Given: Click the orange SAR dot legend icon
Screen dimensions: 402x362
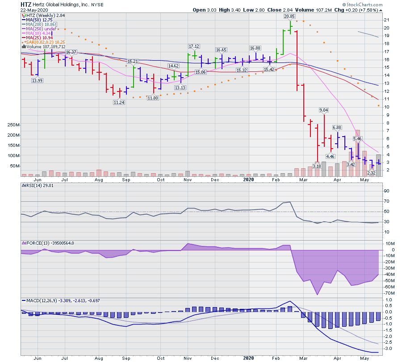Looking at the screenshot, I should 22,42.
